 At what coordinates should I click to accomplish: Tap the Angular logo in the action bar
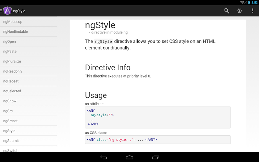7,11
